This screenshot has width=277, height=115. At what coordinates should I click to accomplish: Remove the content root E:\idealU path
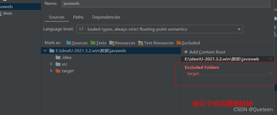pos(270,59)
